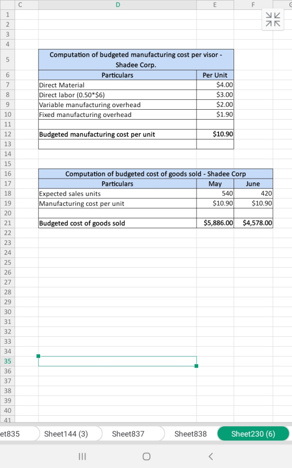
Task: Switch to Sheet144 (3) tab
Action: coord(66,434)
